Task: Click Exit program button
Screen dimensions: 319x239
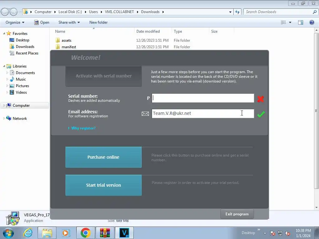Action: pyautogui.click(x=237, y=214)
